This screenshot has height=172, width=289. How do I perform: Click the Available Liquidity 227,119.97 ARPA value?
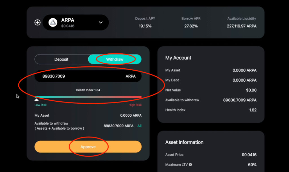pos(242,26)
